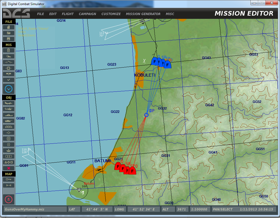Click the 1:100000 map scale field
The width and height of the screenshot is (280, 218).
pyautogui.click(x=199, y=209)
